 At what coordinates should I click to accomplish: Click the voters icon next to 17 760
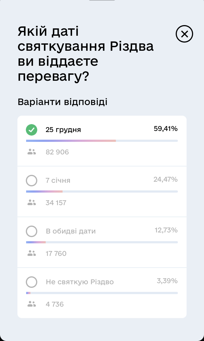point(32,253)
